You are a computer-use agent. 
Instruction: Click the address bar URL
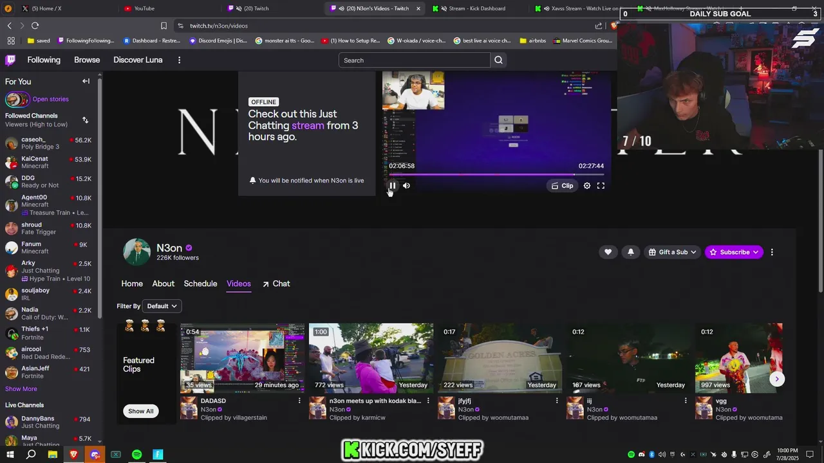pyautogui.click(x=219, y=26)
